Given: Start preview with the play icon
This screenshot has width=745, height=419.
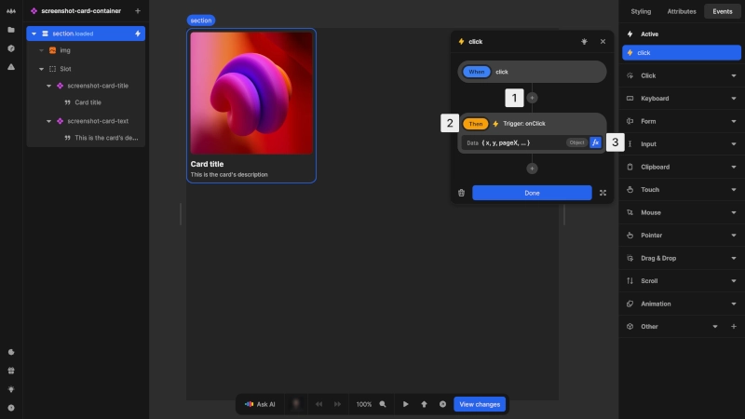Looking at the screenshot, I should click(x=405, y=404).
